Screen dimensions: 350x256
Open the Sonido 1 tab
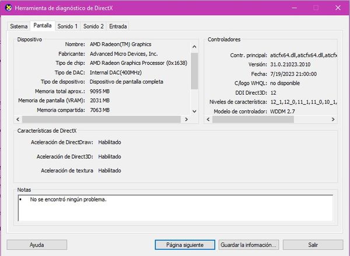tap(68, 26)
